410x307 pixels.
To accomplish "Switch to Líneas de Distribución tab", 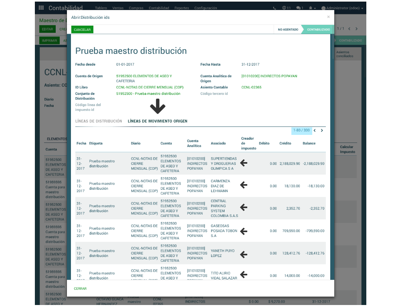I will (99, 121).
